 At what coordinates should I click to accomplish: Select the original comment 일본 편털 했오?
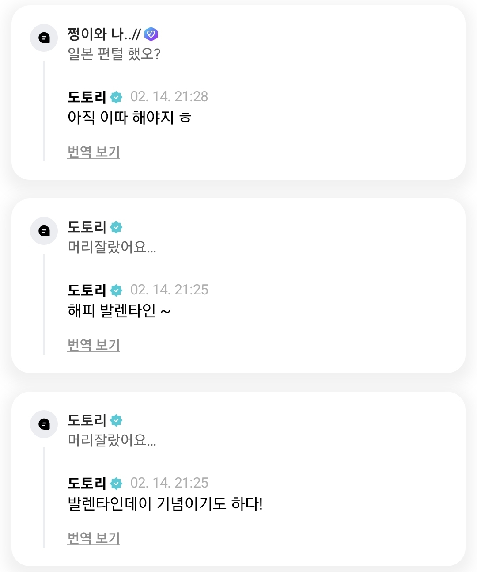[114, 54]
